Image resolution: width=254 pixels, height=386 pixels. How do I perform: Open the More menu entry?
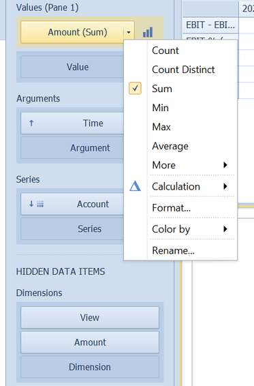coord(180,165)
